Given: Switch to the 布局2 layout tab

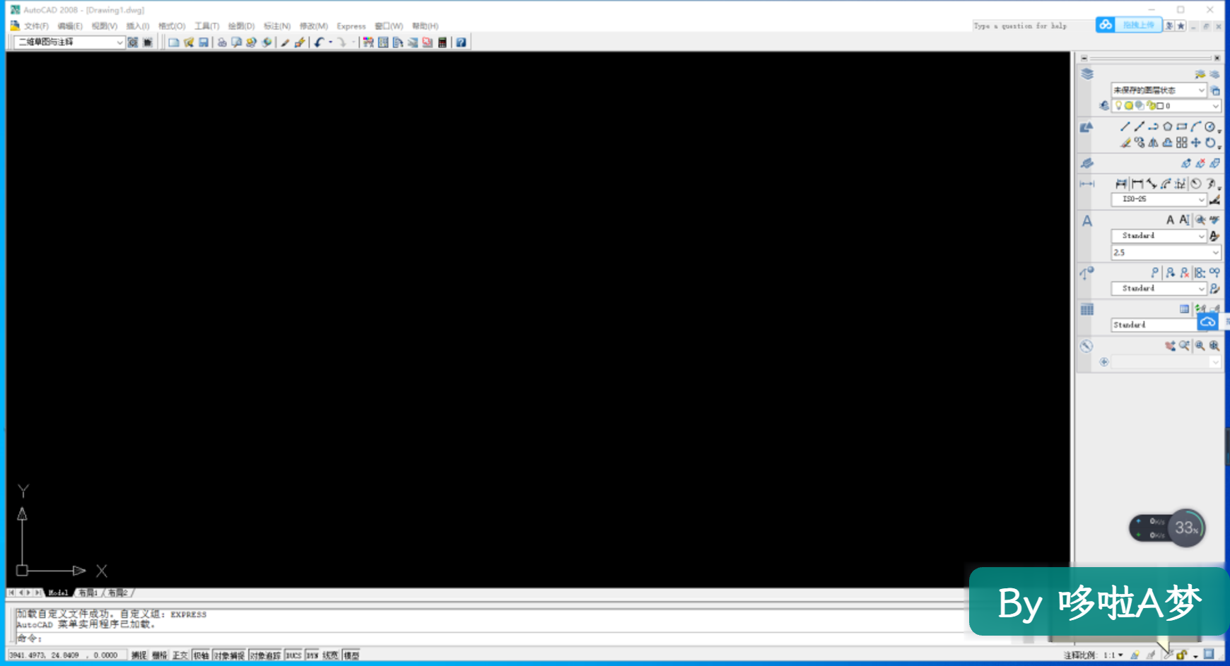Looking at the screenshot, I should tap(117, 593).
